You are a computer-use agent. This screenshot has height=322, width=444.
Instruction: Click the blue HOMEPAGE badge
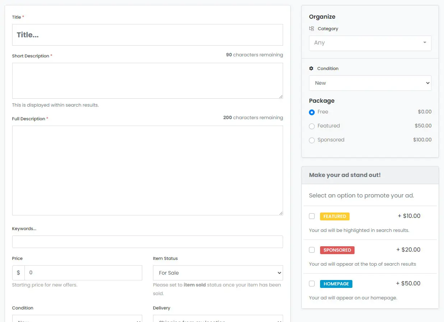[336, 284]
